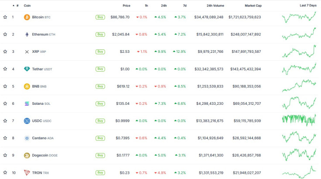The height and width of the screenshot is (179, 321).
Task: Star Ethereum as a favorite
Action: point(5,34)
